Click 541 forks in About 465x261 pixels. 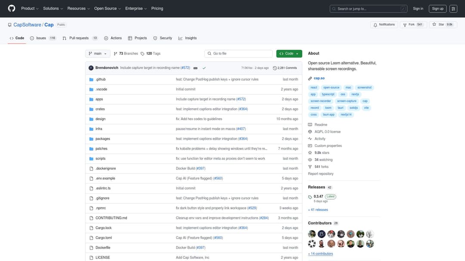(x=322, y=167)
